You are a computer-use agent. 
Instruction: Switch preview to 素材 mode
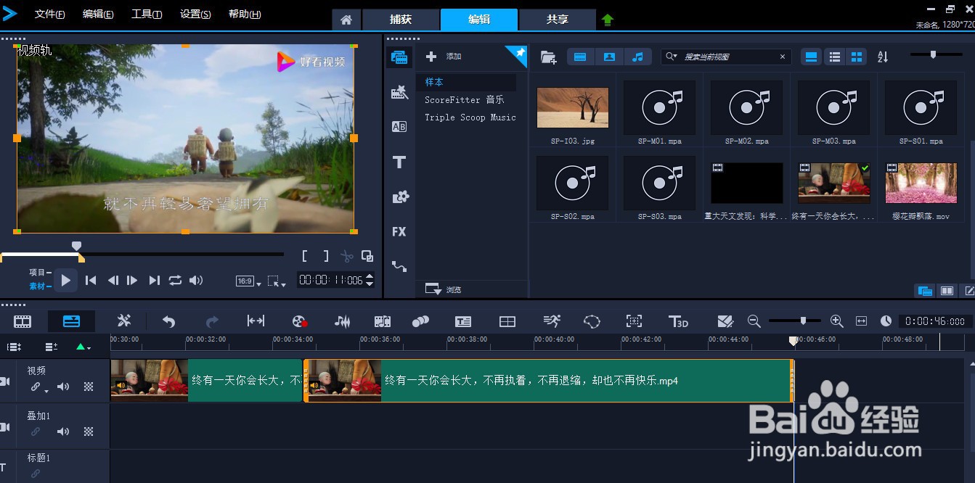tap(40, 286)
